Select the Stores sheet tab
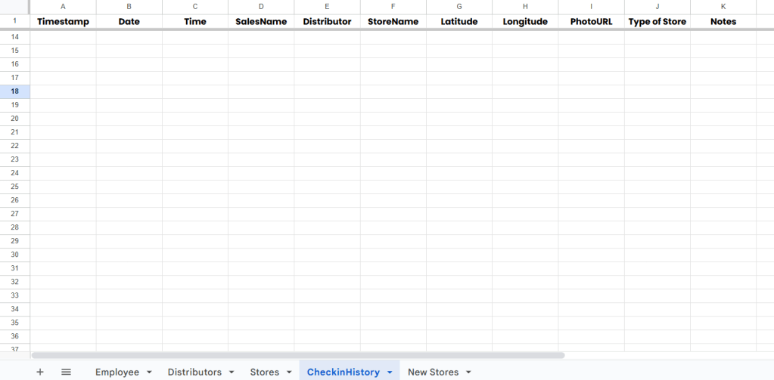Screen dimensions: 774x380 click(264, 372)
